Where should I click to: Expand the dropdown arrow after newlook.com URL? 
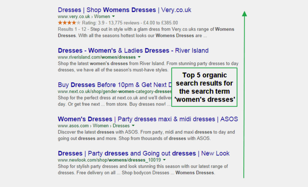165,160
